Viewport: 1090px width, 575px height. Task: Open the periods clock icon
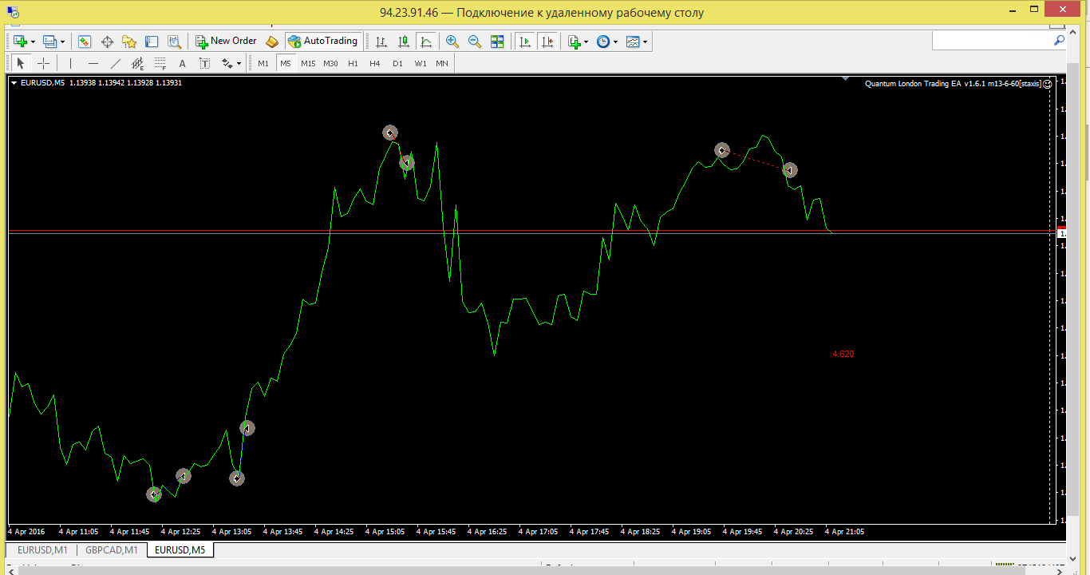pos(603,42)
